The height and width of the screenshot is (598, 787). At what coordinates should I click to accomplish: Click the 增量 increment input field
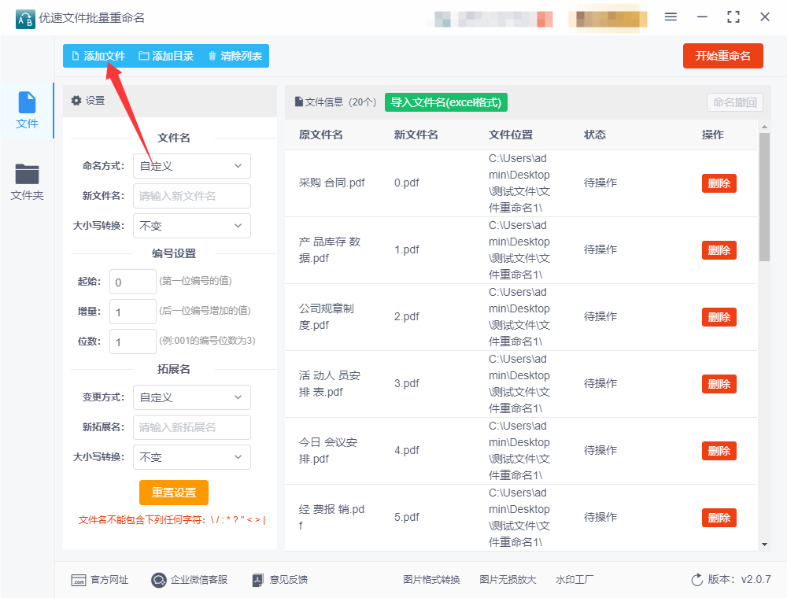pos(133,312)
